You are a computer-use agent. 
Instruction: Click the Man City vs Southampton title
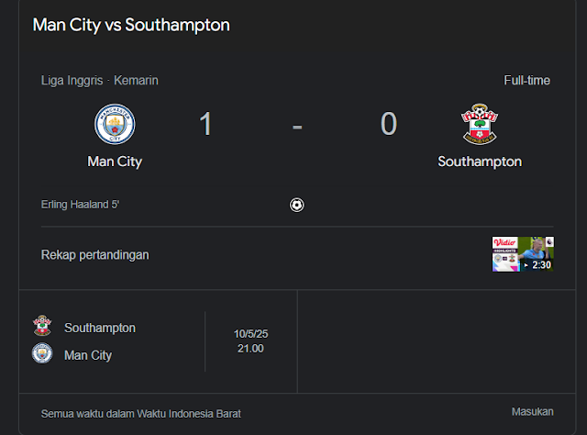pyautogui.click(x=131, y=25)
